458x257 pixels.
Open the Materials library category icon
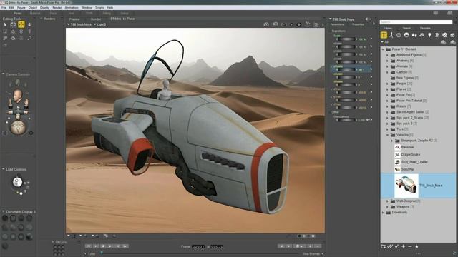pyautogui.click(x=444, y=35)
